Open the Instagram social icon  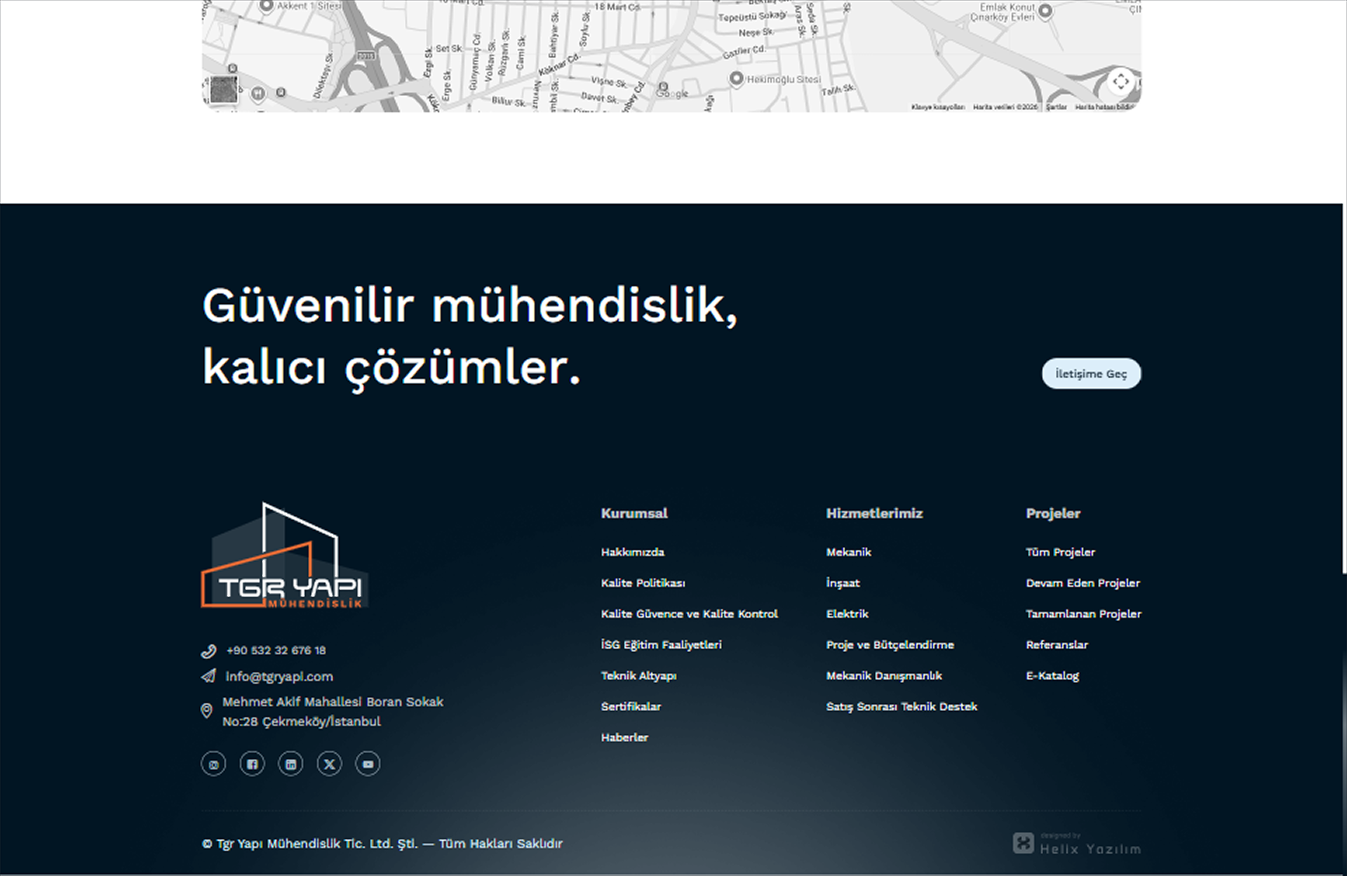point(213,764)
